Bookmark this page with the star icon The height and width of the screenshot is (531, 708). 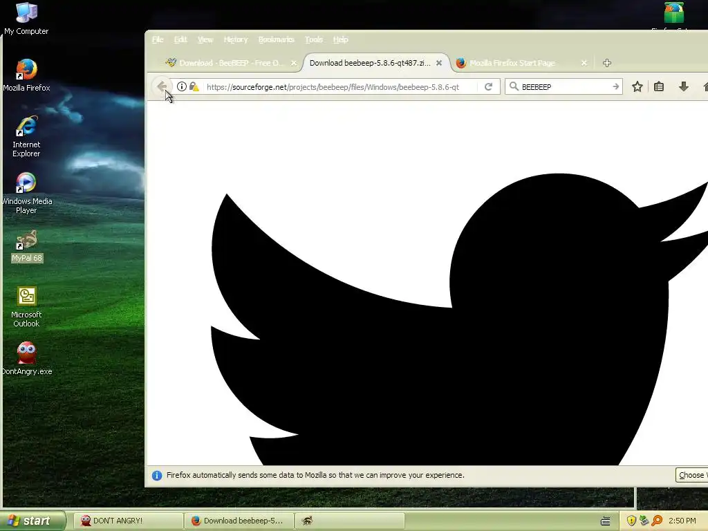pos(637,86)
